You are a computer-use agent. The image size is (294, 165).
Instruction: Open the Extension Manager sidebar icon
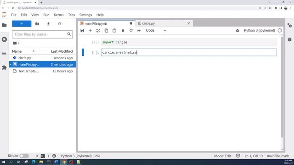4,67
